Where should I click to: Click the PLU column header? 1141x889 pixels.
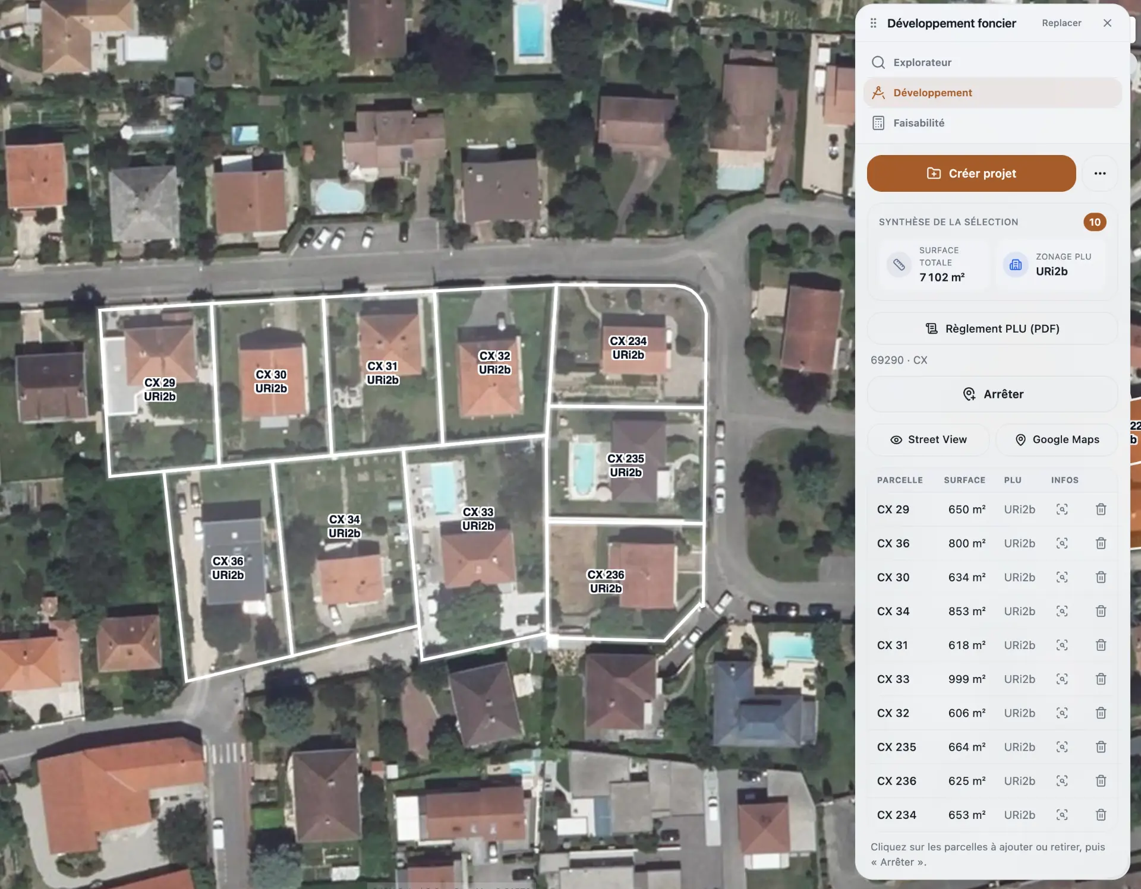click(x=1013, y=480)
